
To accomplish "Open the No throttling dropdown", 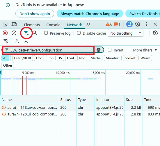I will point(125,33).
